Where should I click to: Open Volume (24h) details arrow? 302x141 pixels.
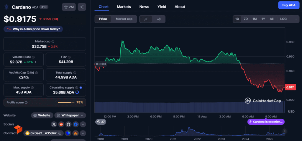(35, 62)
